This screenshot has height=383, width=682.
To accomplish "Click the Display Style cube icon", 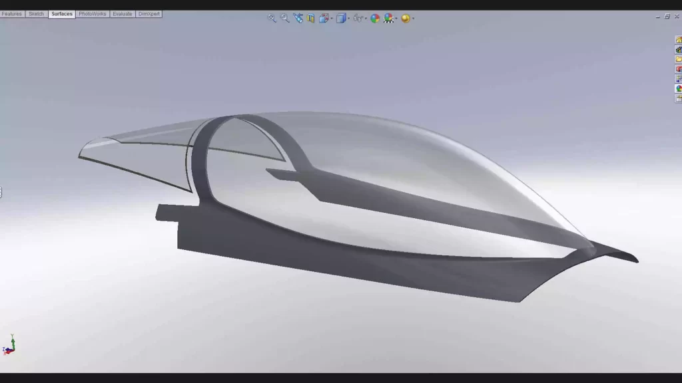I will [340, 18].
